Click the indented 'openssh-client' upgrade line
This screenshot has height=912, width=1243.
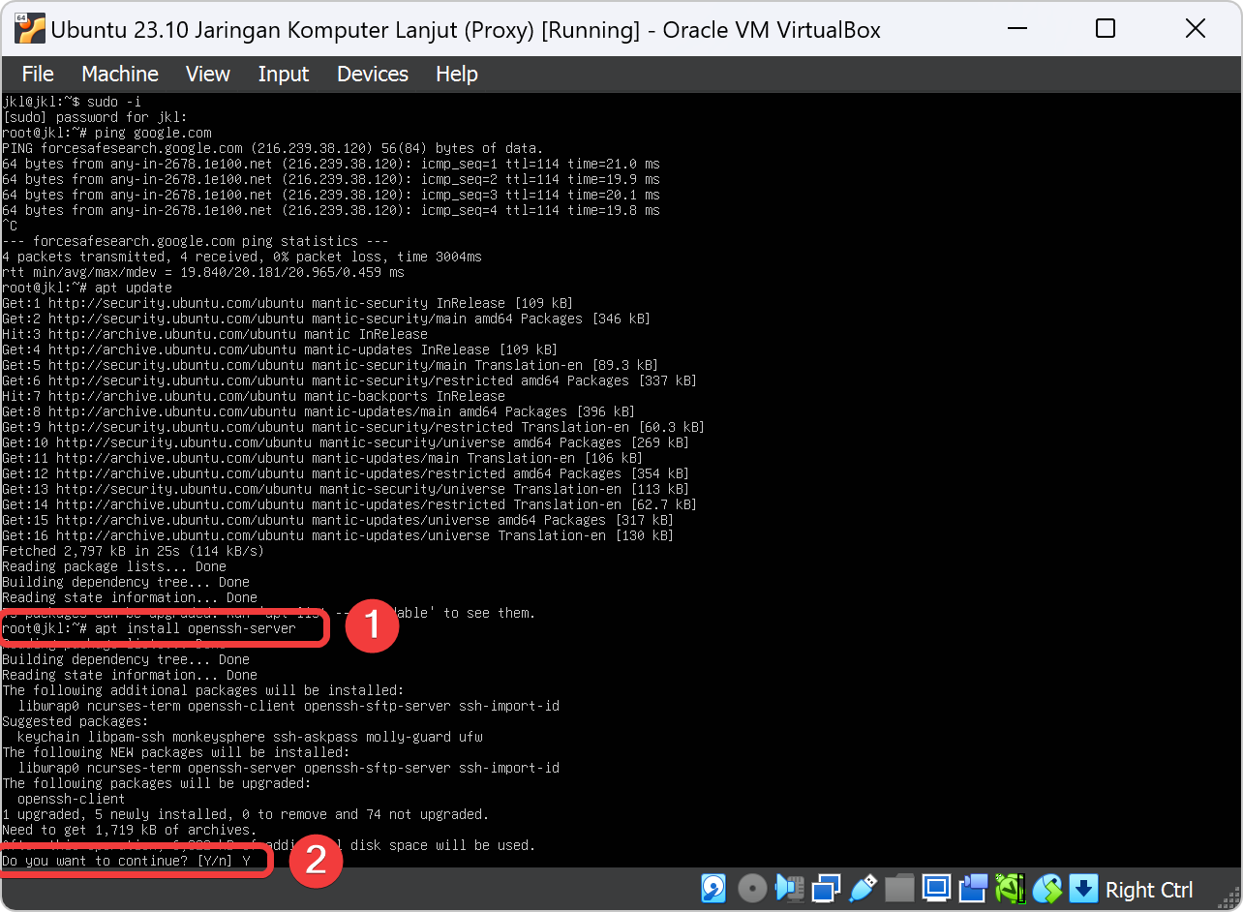tap(72, 799)
